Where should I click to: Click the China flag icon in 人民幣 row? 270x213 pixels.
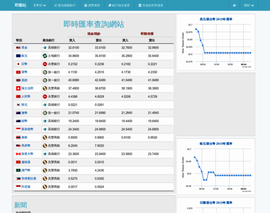pos(18,97)
